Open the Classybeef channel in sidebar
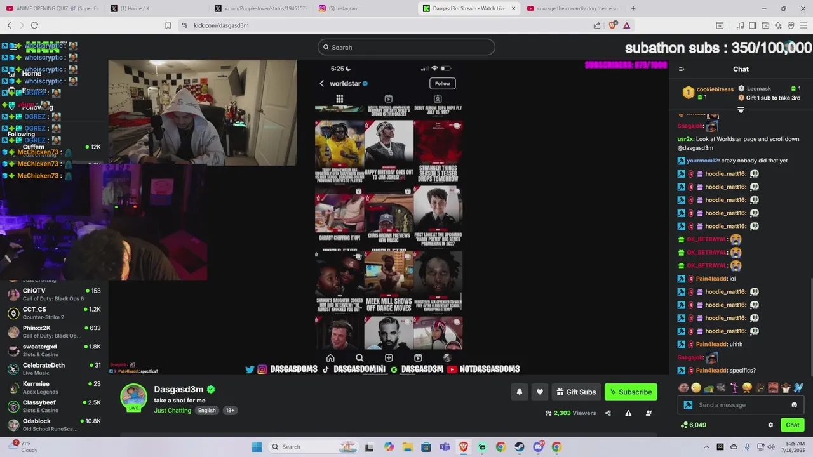The height and width of the screenshot is (457, 813). point(54,406)
